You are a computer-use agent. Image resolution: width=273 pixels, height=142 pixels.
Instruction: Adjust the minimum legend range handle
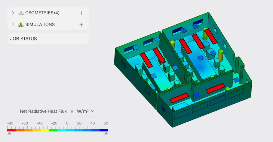9,133
